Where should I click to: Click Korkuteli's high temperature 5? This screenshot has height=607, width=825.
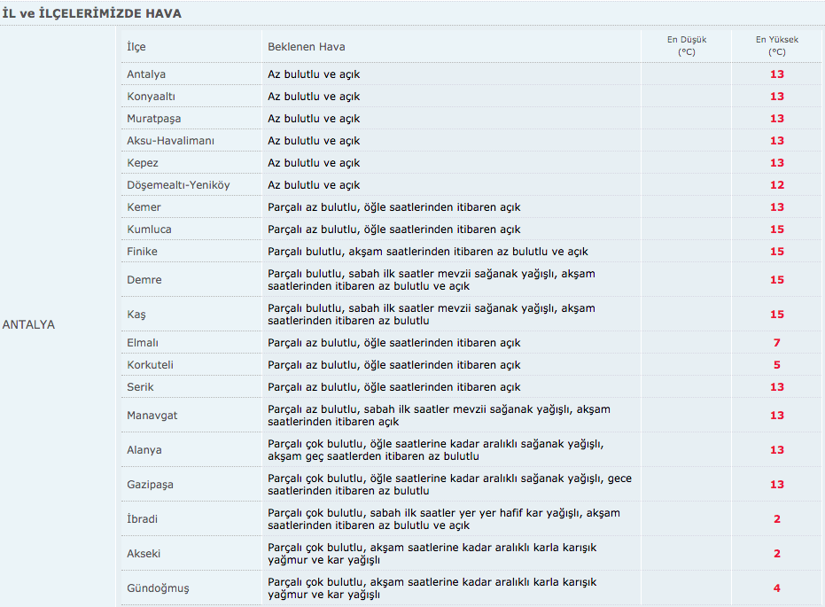click(777, 364)
